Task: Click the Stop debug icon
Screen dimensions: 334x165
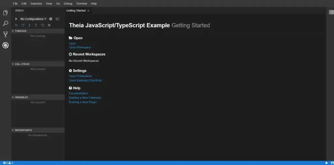Action: coord(49,25)
